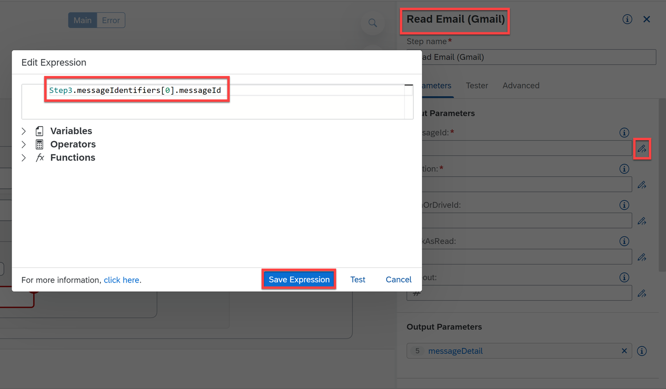Save the expression

click(299, 279)
